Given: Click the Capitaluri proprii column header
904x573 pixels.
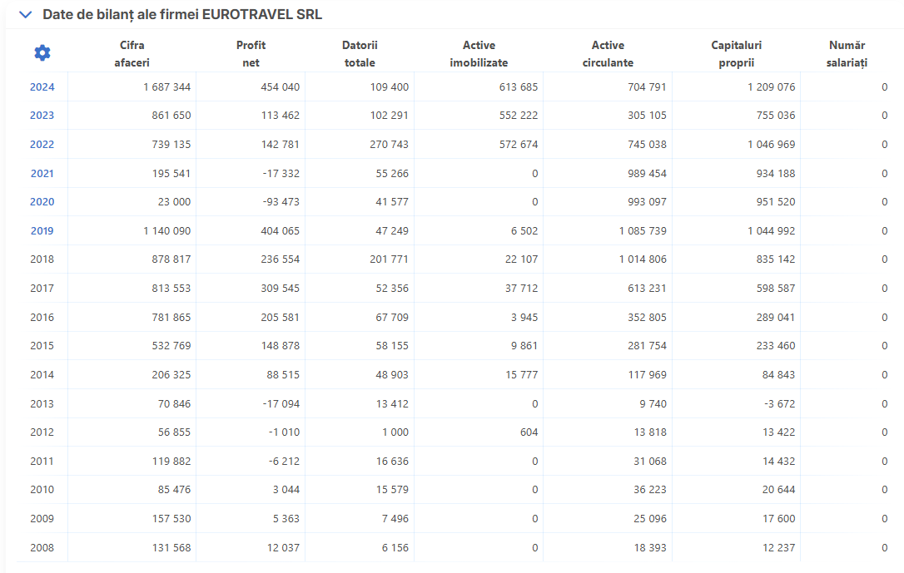Looking at the screenshot, I should 736,53.
